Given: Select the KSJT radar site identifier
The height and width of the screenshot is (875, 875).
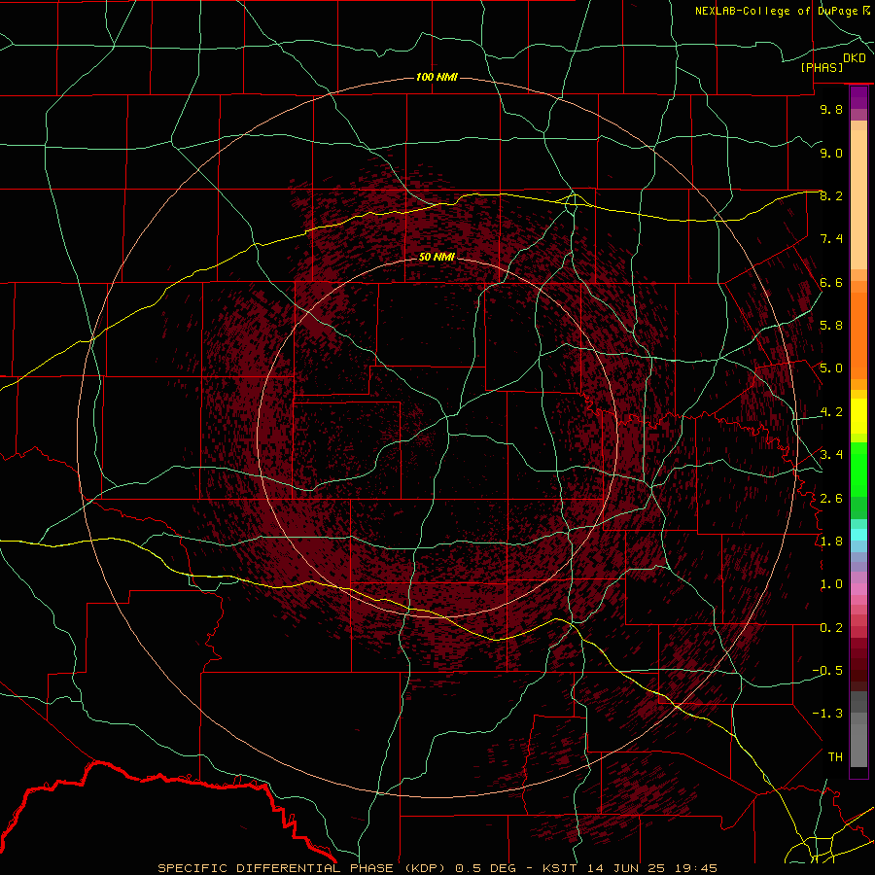Looking at the screenshot, I should 560,868.
